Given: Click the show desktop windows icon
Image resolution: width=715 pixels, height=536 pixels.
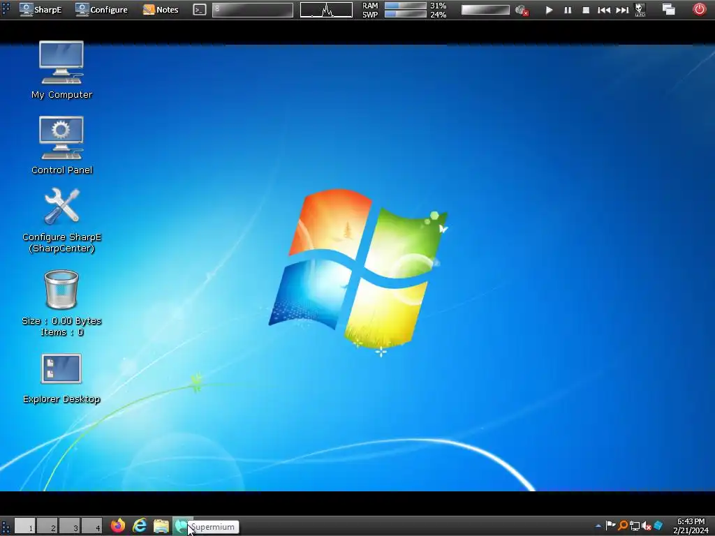Looking at the screenshot, I should (668, 9).
